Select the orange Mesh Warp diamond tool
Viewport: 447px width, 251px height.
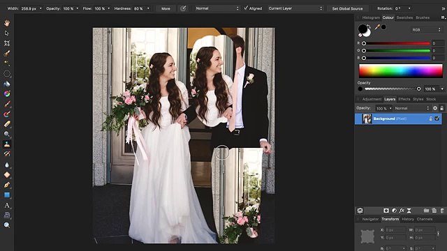click(x=7, y=175)
